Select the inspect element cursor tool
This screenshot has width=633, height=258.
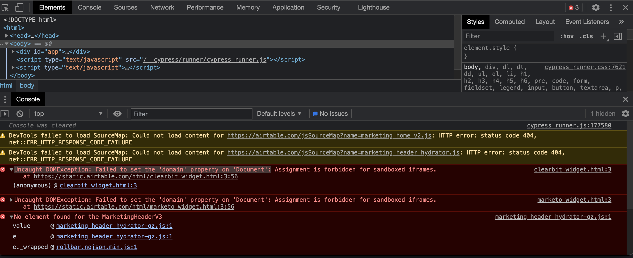pos(5,7)
